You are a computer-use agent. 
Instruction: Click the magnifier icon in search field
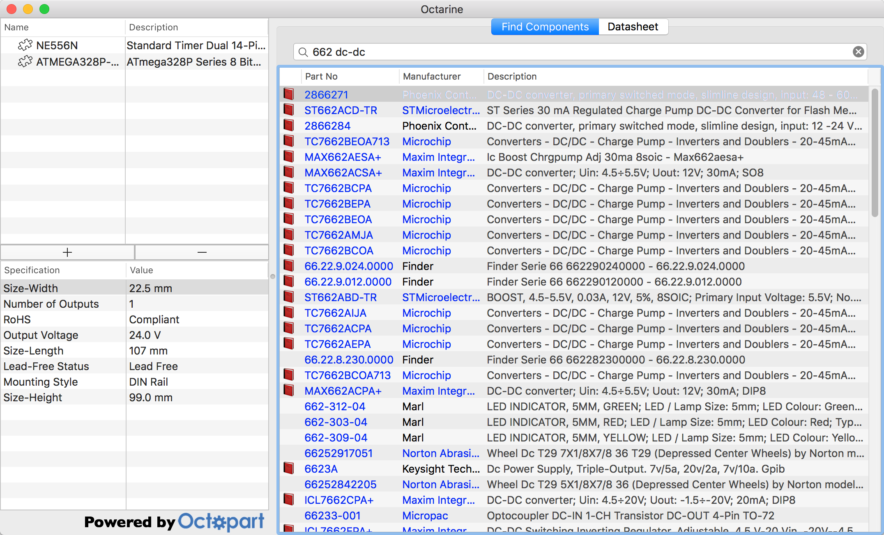click(303, 52)
